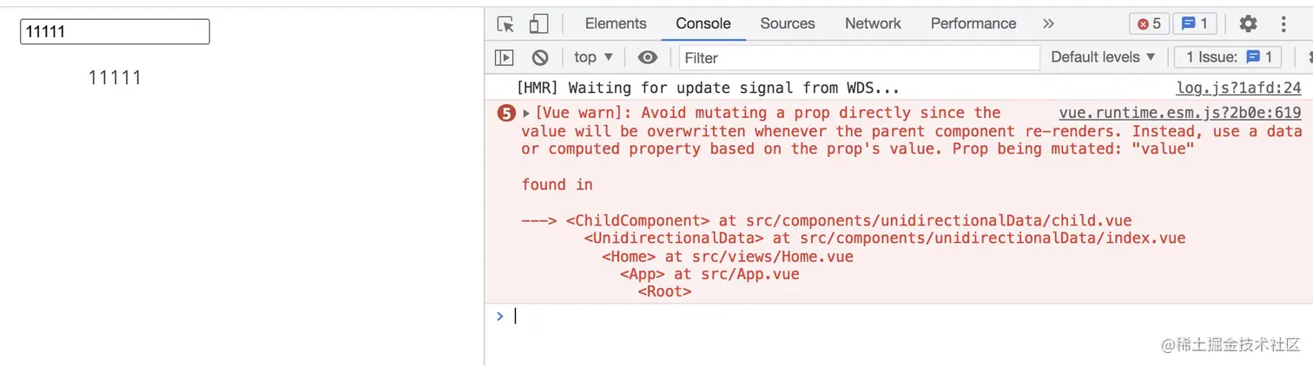Show more DevTools tabs with chevrons
Image resolution: width=1313 pixels, height=366 pixels.
[1048, 24]
